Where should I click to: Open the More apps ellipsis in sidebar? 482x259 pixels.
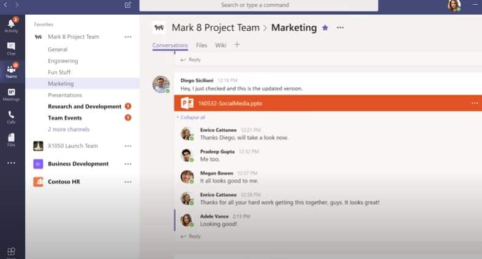pyautogui.click(x=11, y=163)
